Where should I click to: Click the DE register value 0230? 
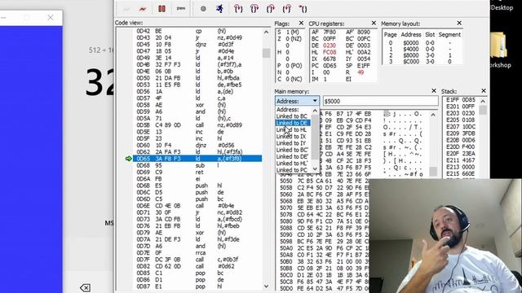tap(330, 46)
